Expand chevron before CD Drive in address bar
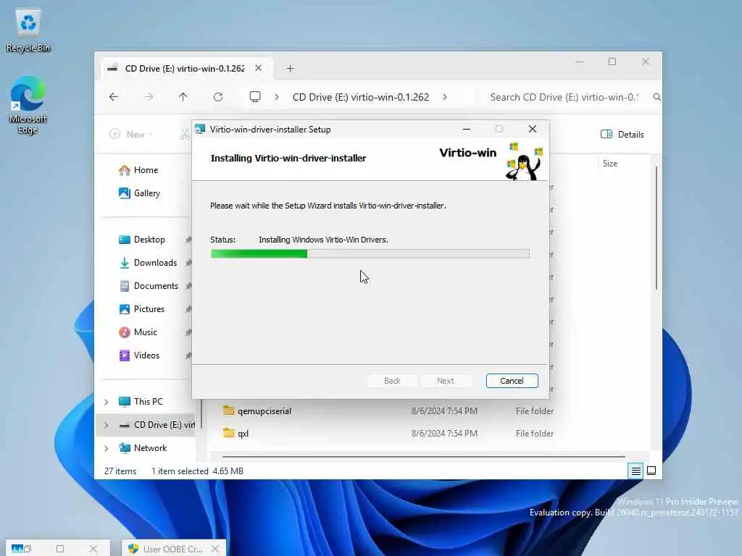This screenshot has width=742, height=556. click(x=277, y=97)
